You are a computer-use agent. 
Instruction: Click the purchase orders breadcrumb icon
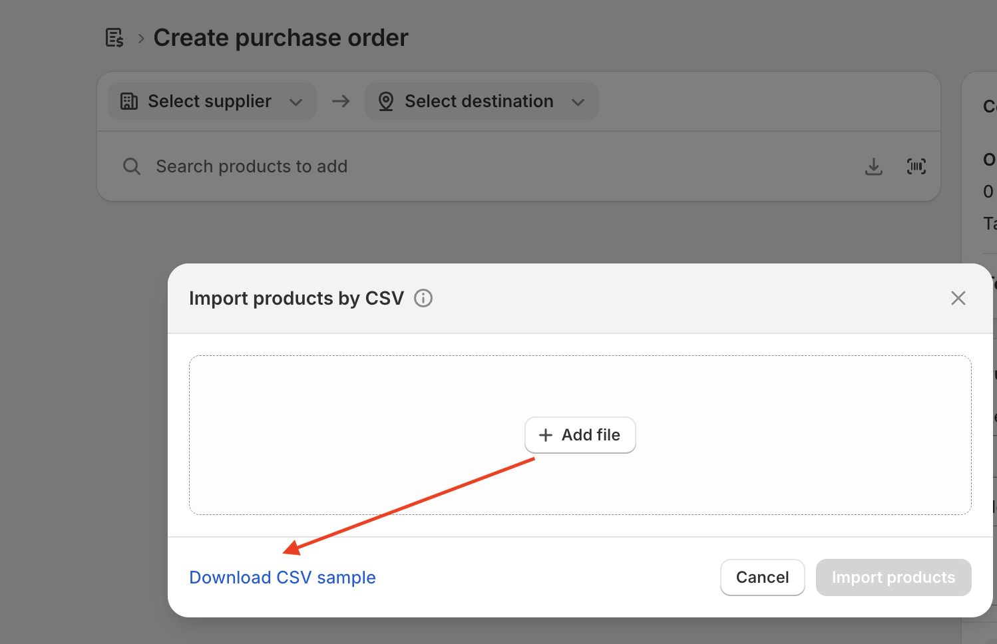coord(114,38)
